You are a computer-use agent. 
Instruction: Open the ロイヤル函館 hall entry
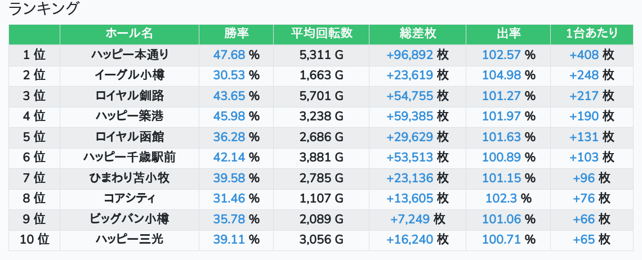(x=129, y=137)
